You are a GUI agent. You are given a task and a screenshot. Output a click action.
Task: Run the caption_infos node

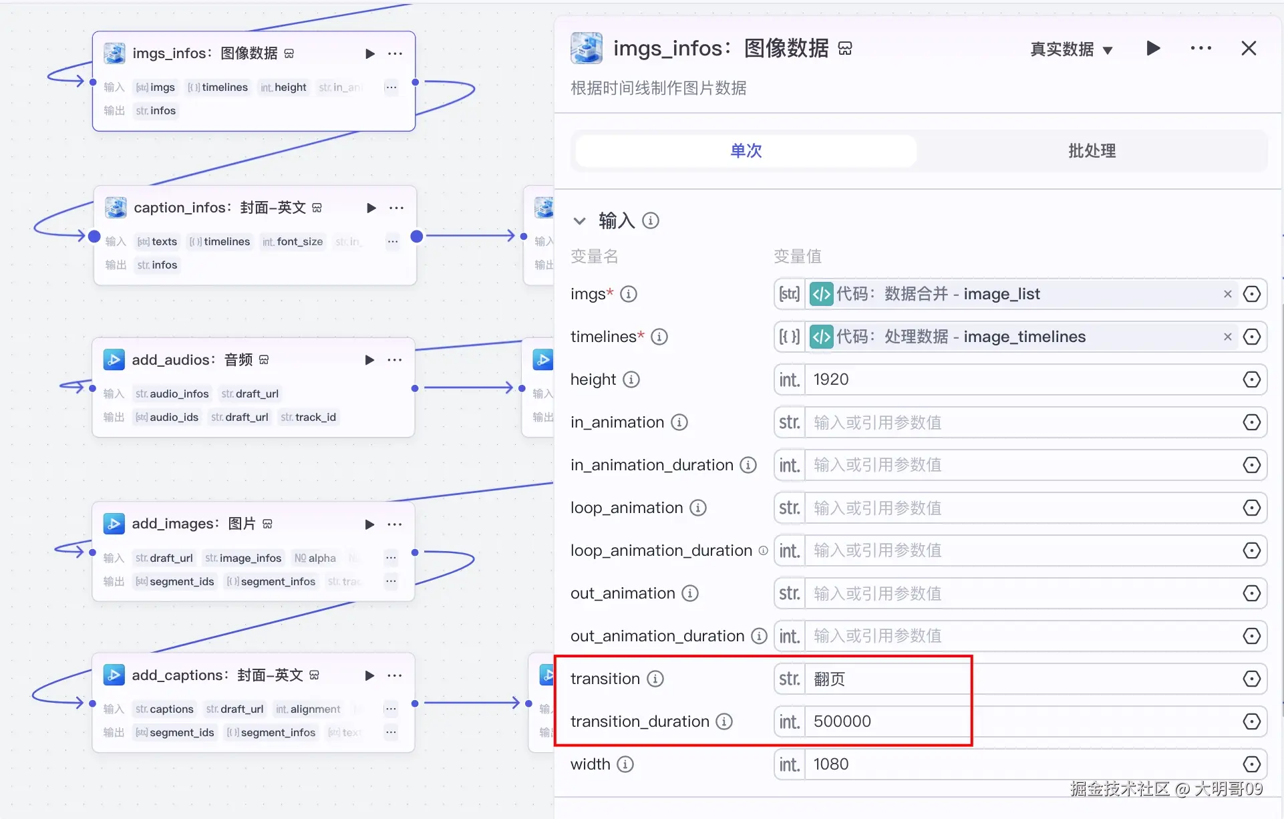(371, 208)
